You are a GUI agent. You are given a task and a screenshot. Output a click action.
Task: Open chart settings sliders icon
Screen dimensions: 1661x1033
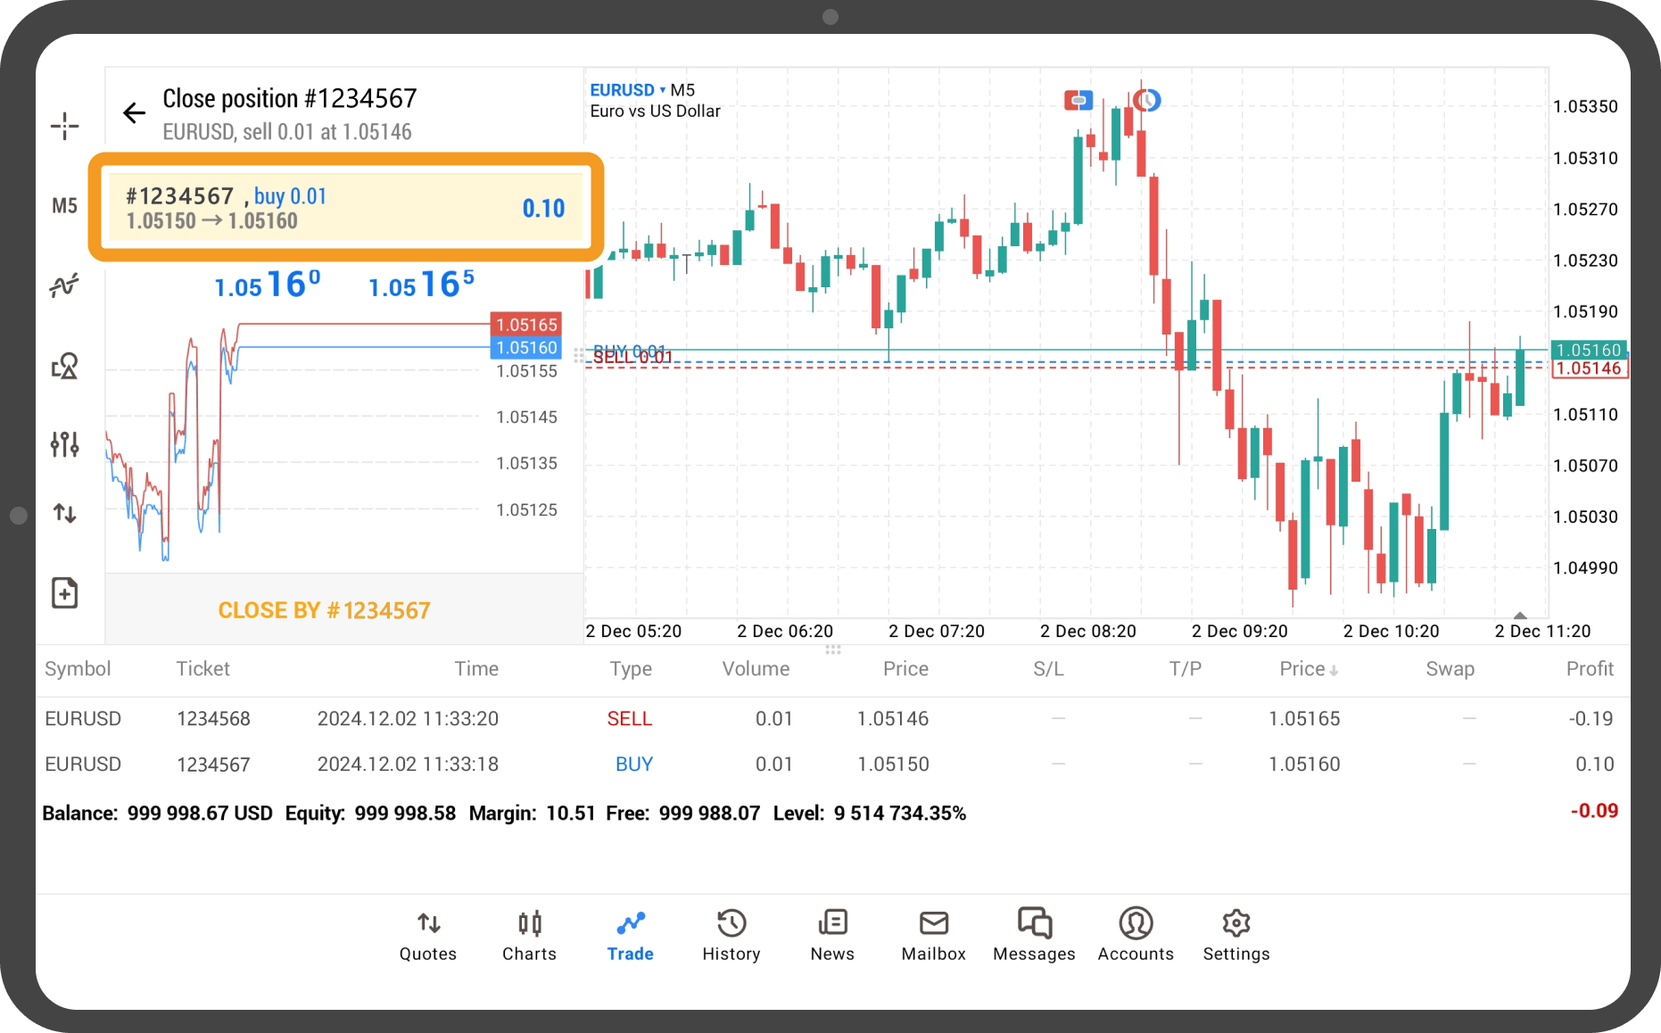[64, 443]
